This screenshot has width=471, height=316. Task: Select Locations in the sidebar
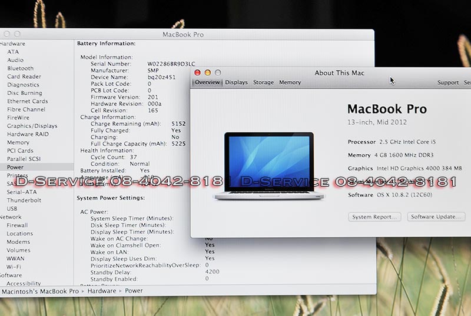coord(19,234)
